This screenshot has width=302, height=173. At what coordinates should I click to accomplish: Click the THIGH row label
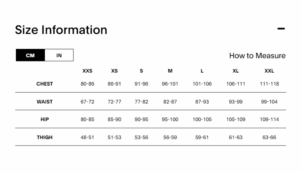(x=45, y=137)
